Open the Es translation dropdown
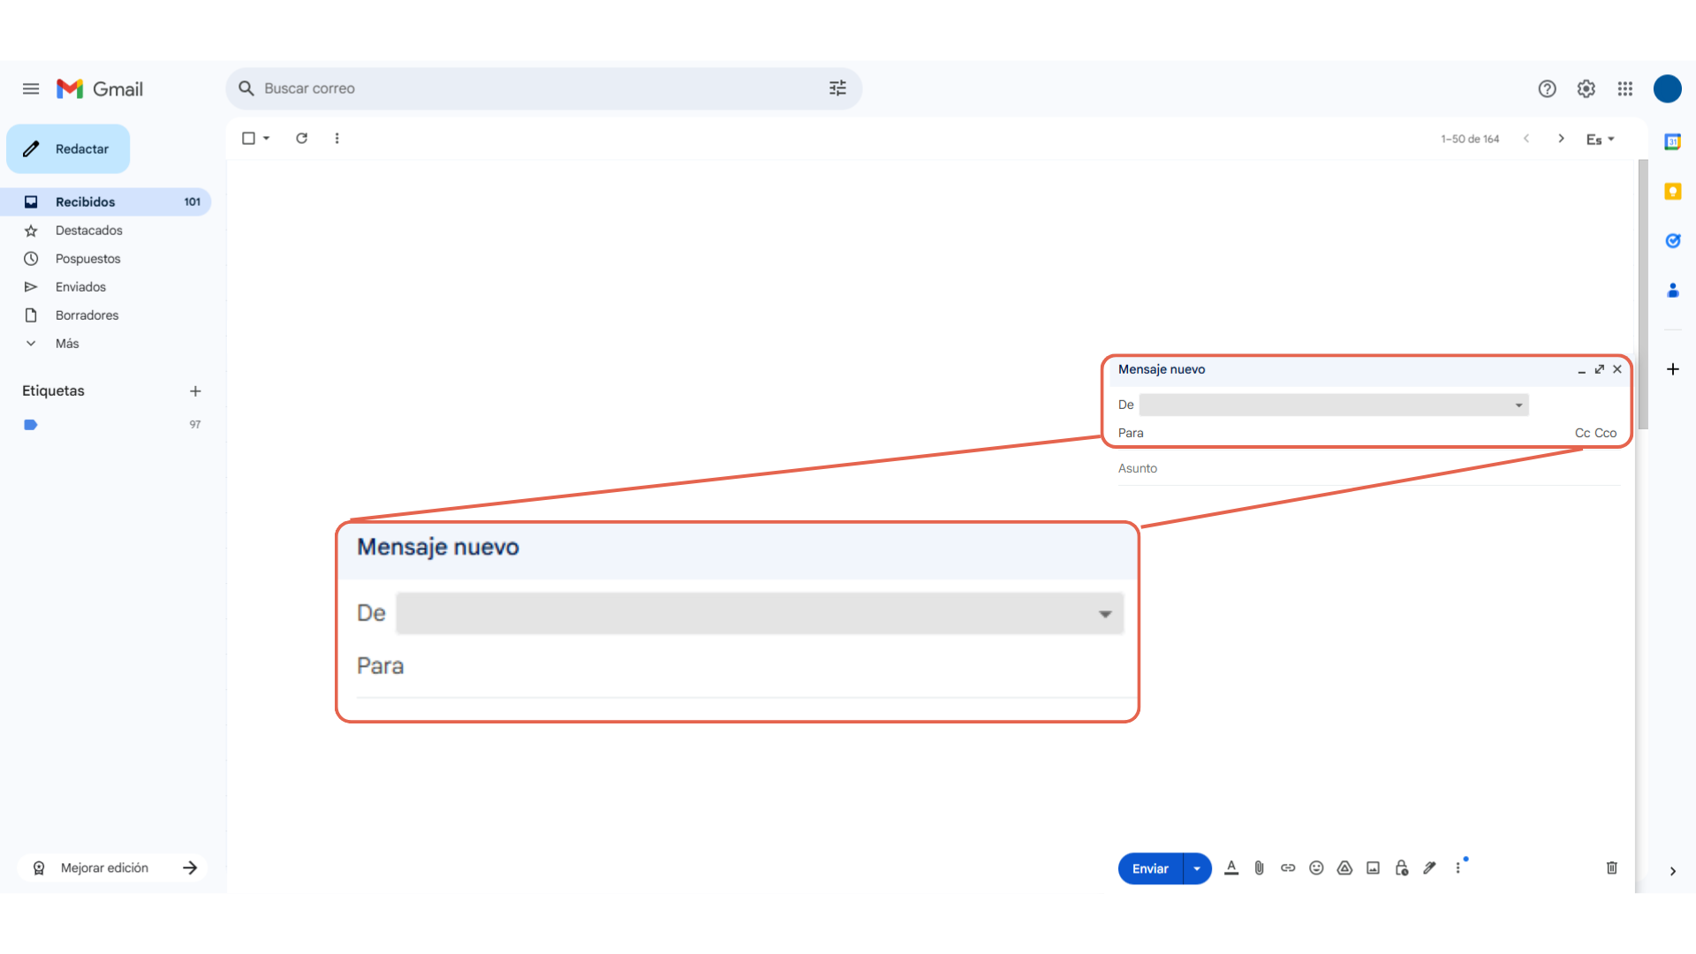This screenshot has height=954, width=1696. [1600, 139]
